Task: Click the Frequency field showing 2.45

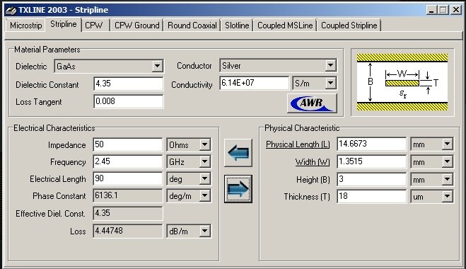Action: (x=128, y=161)
